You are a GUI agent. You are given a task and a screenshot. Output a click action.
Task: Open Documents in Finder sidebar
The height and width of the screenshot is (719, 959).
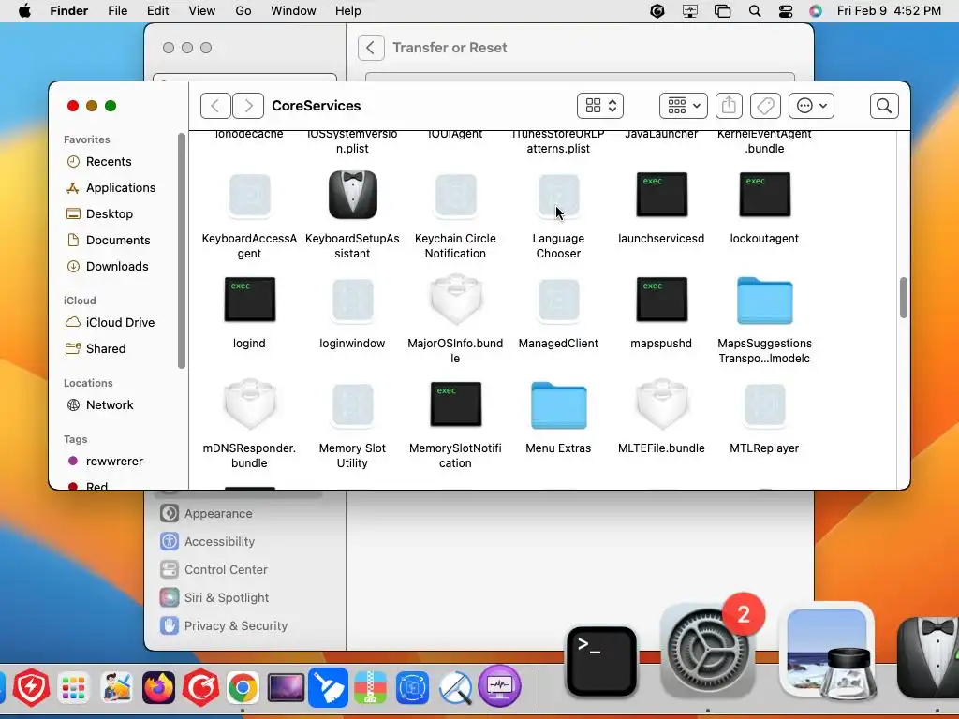109,241
